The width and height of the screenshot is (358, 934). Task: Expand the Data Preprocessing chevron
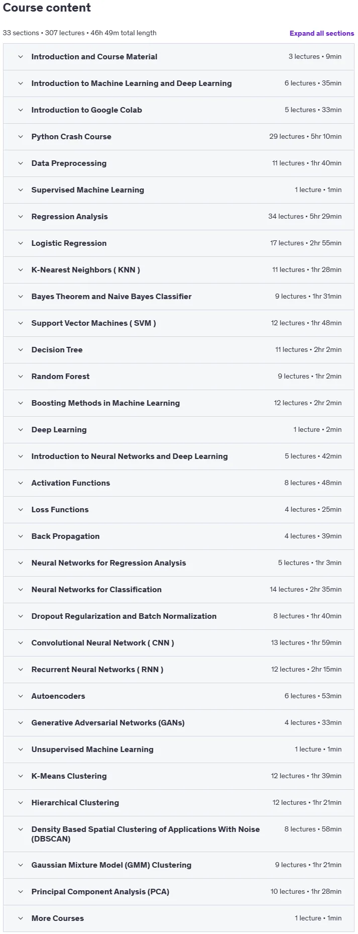tap(21, 163)
